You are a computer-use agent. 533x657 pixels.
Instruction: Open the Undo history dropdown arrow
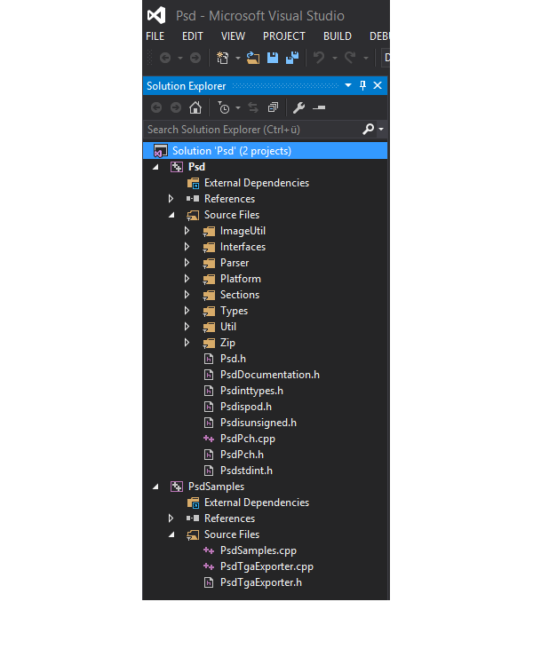pyautogui.click(x=335, y=58)
